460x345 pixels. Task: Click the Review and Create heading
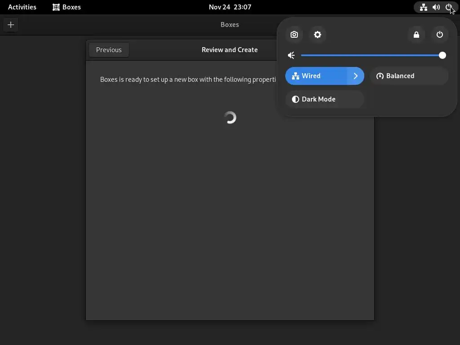[230, 50]
